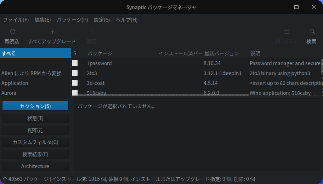Click the 状態(T) filter button
Screen dimensions: 323x184
(x=35, y=118)
